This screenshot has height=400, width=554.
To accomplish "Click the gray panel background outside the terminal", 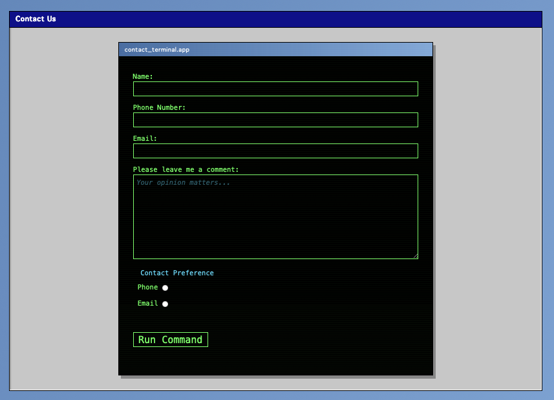I will tap(63, 208).
